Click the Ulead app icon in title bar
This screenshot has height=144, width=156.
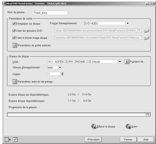coord(4,4)
